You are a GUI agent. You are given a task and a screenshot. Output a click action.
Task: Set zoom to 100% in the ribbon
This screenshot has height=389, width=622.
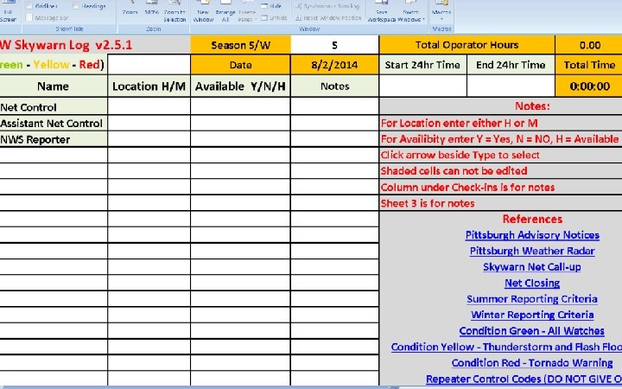151,10
